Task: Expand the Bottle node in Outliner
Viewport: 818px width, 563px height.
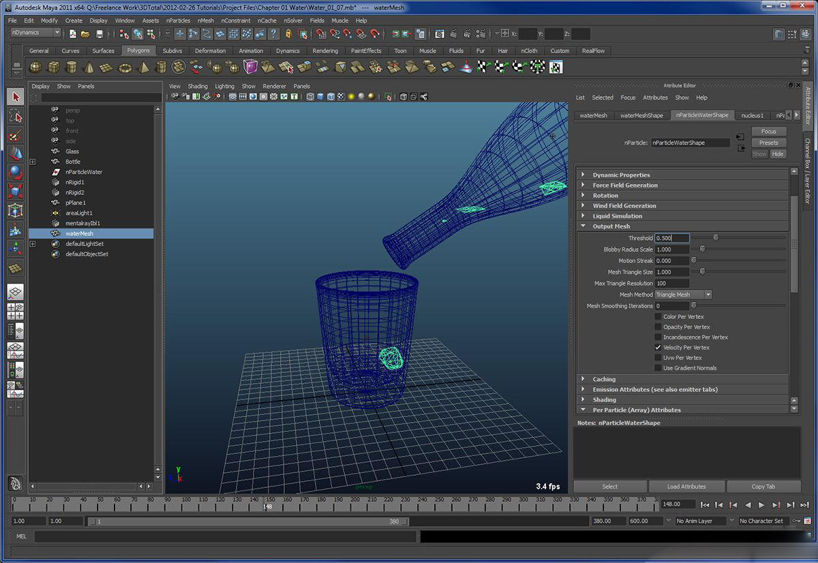Action: tap(33, 162)
